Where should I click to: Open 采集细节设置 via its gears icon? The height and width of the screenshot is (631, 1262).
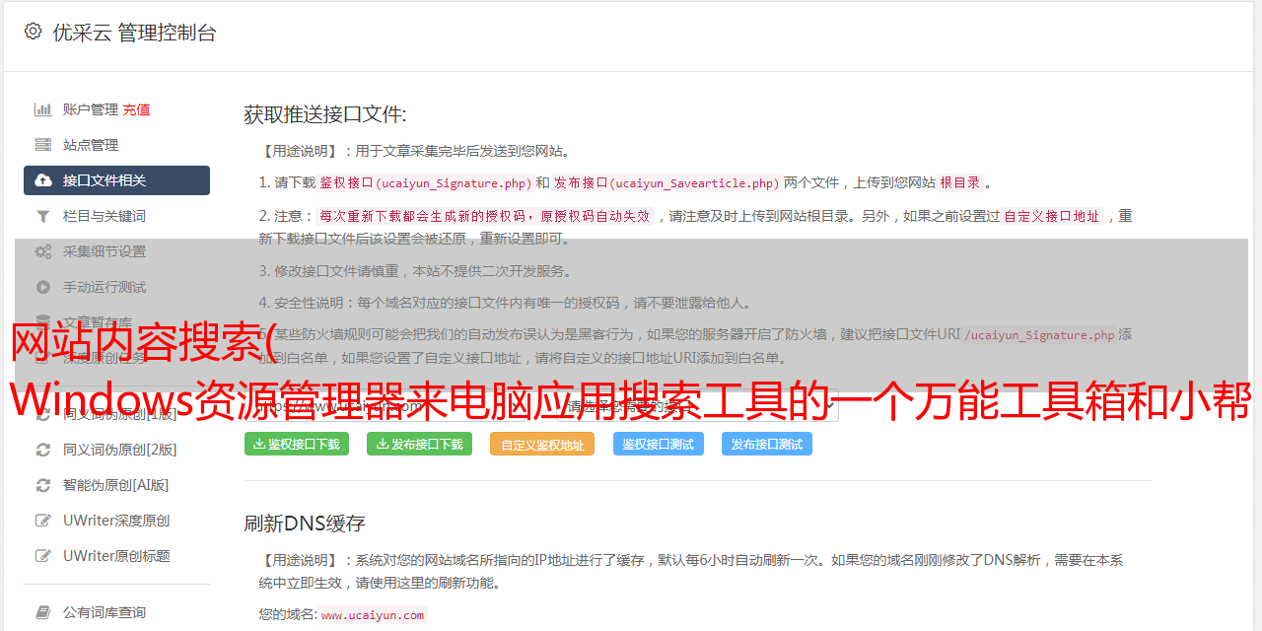coord(43,251)
